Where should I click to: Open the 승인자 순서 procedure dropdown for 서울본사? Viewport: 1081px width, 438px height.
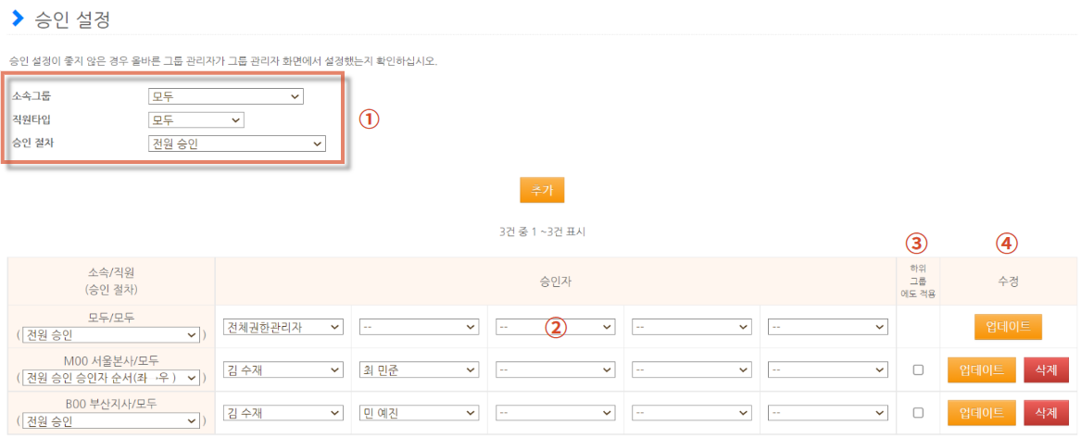tap(112, 378)
